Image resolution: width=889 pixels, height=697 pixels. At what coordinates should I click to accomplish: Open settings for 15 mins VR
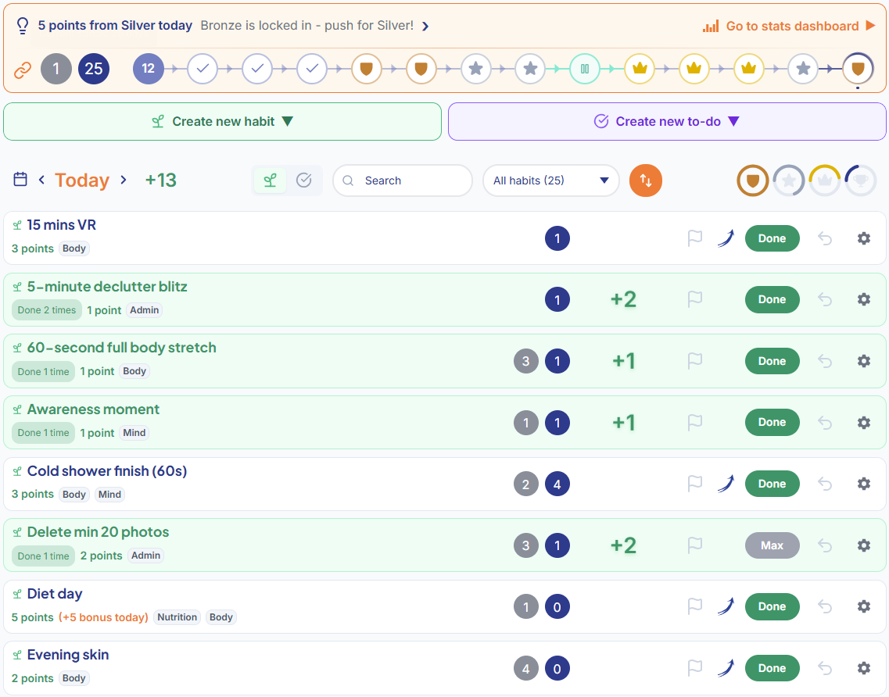pyautogui.click(x=863, y=238)
